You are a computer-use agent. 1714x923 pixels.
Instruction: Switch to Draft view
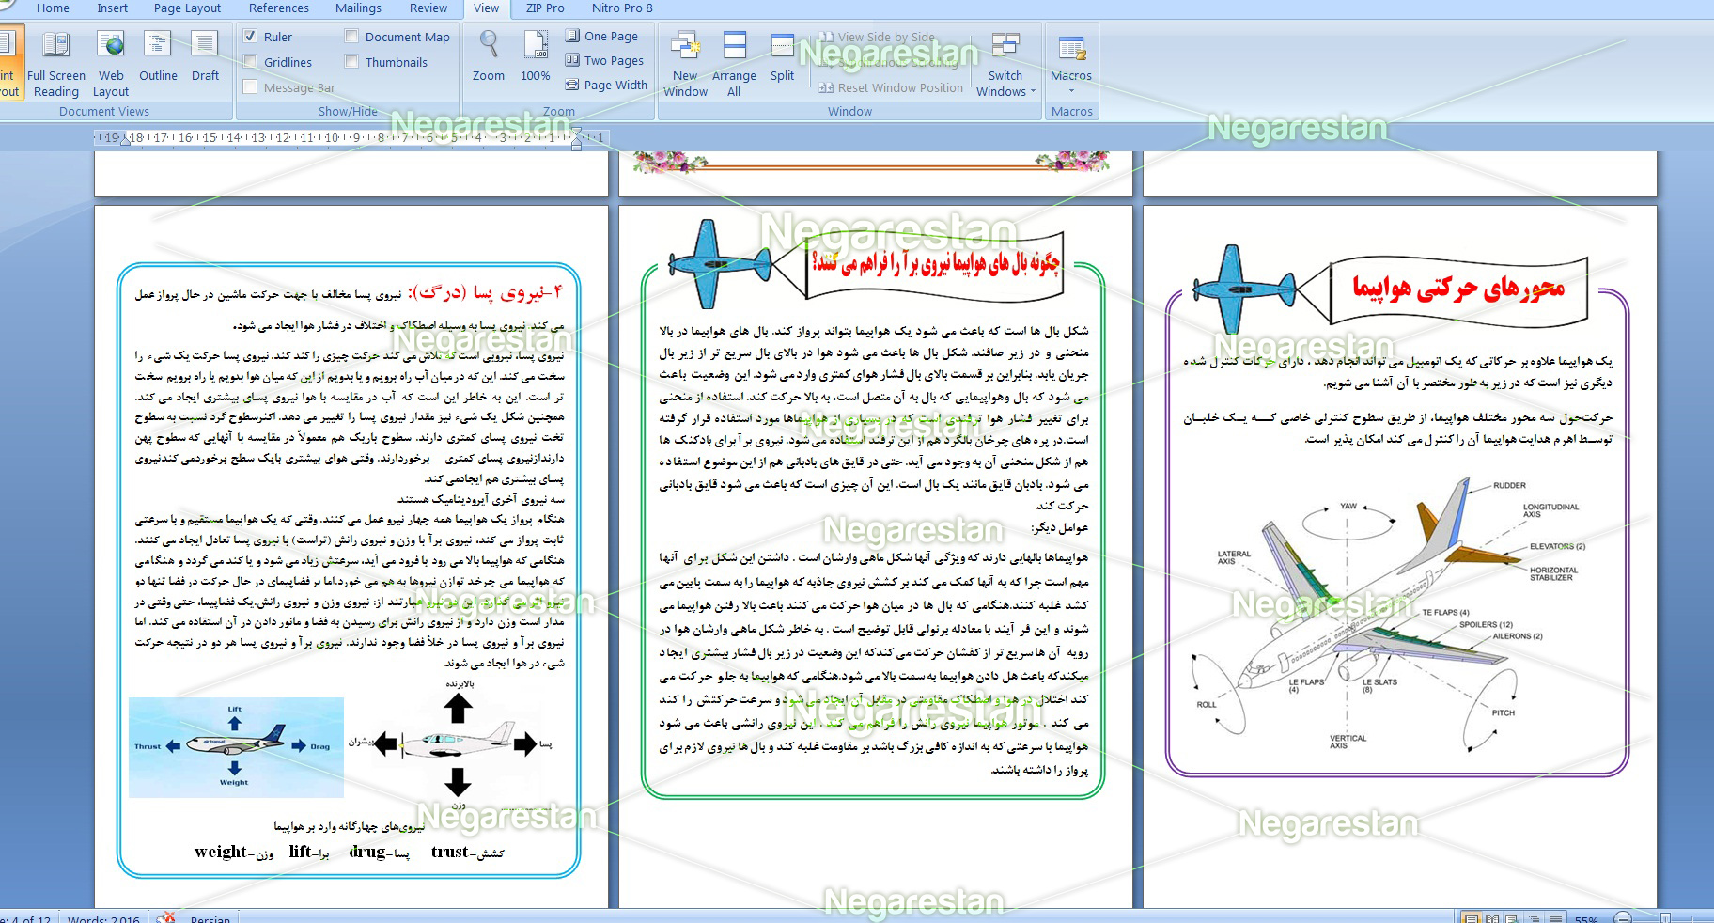(x=205, y=56)
